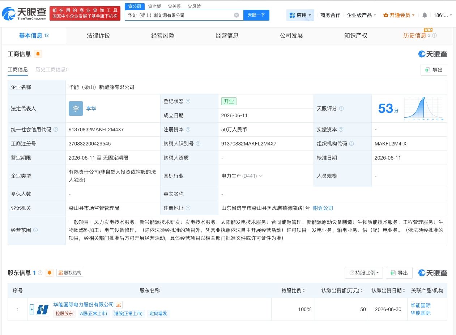Open help icon next to 组织机构代码
Image resolution: width=456 pixels, height=335 pixels.
click(351, 144)
